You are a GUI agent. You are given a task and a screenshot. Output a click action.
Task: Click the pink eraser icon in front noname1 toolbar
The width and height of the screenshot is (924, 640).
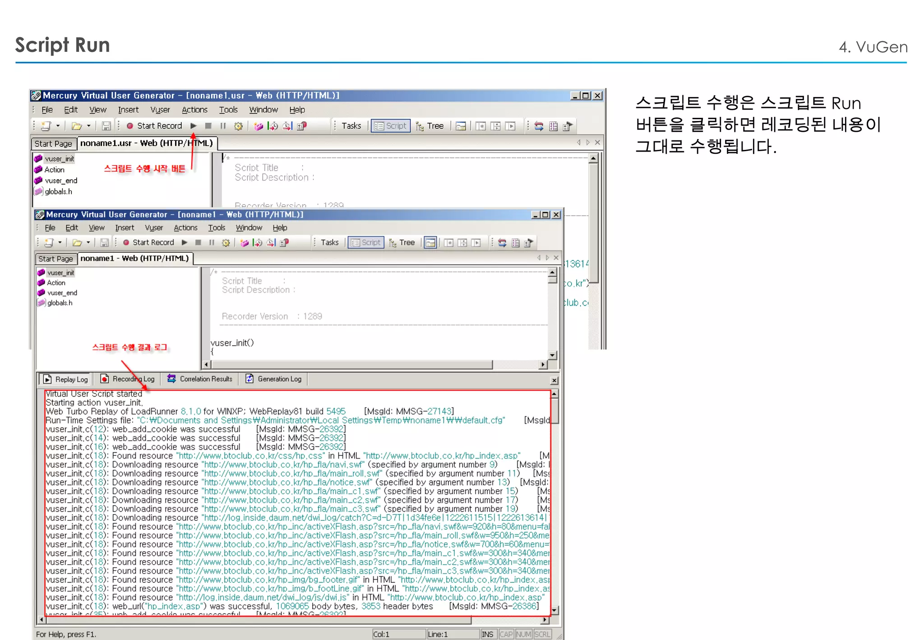pyautogui.click(x=244, y=243)
